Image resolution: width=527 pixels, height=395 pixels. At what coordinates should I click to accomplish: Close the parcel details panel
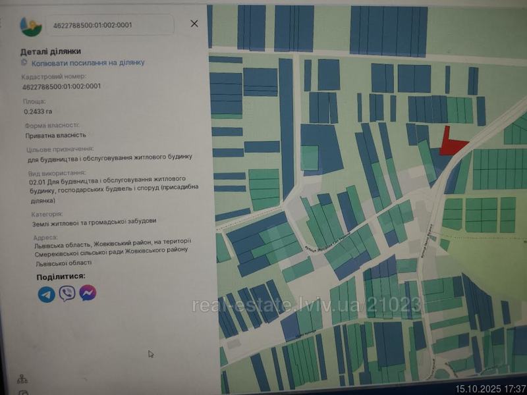194,24
